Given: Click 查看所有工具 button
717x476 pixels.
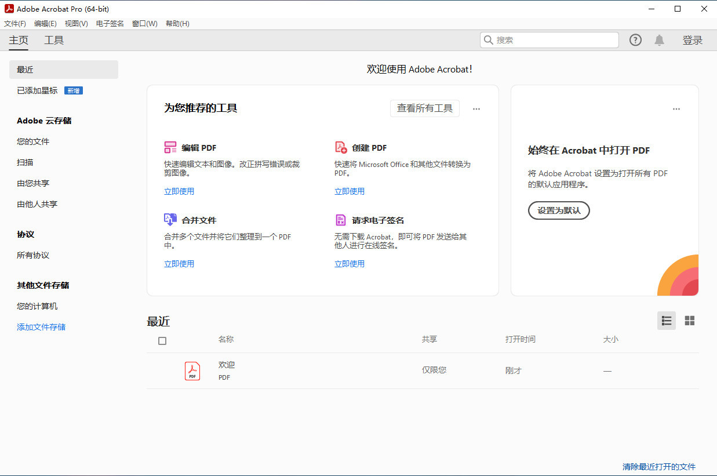Looking at the screenshot, I should click(x=424, y=108).
